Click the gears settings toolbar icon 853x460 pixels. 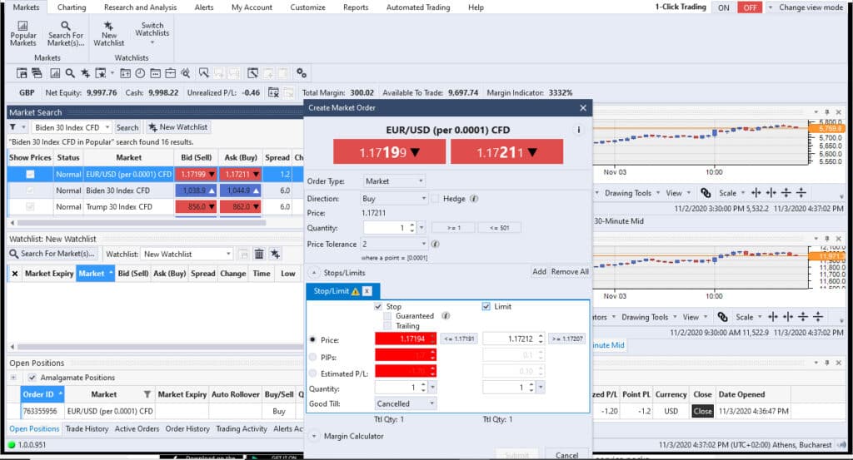302,73
